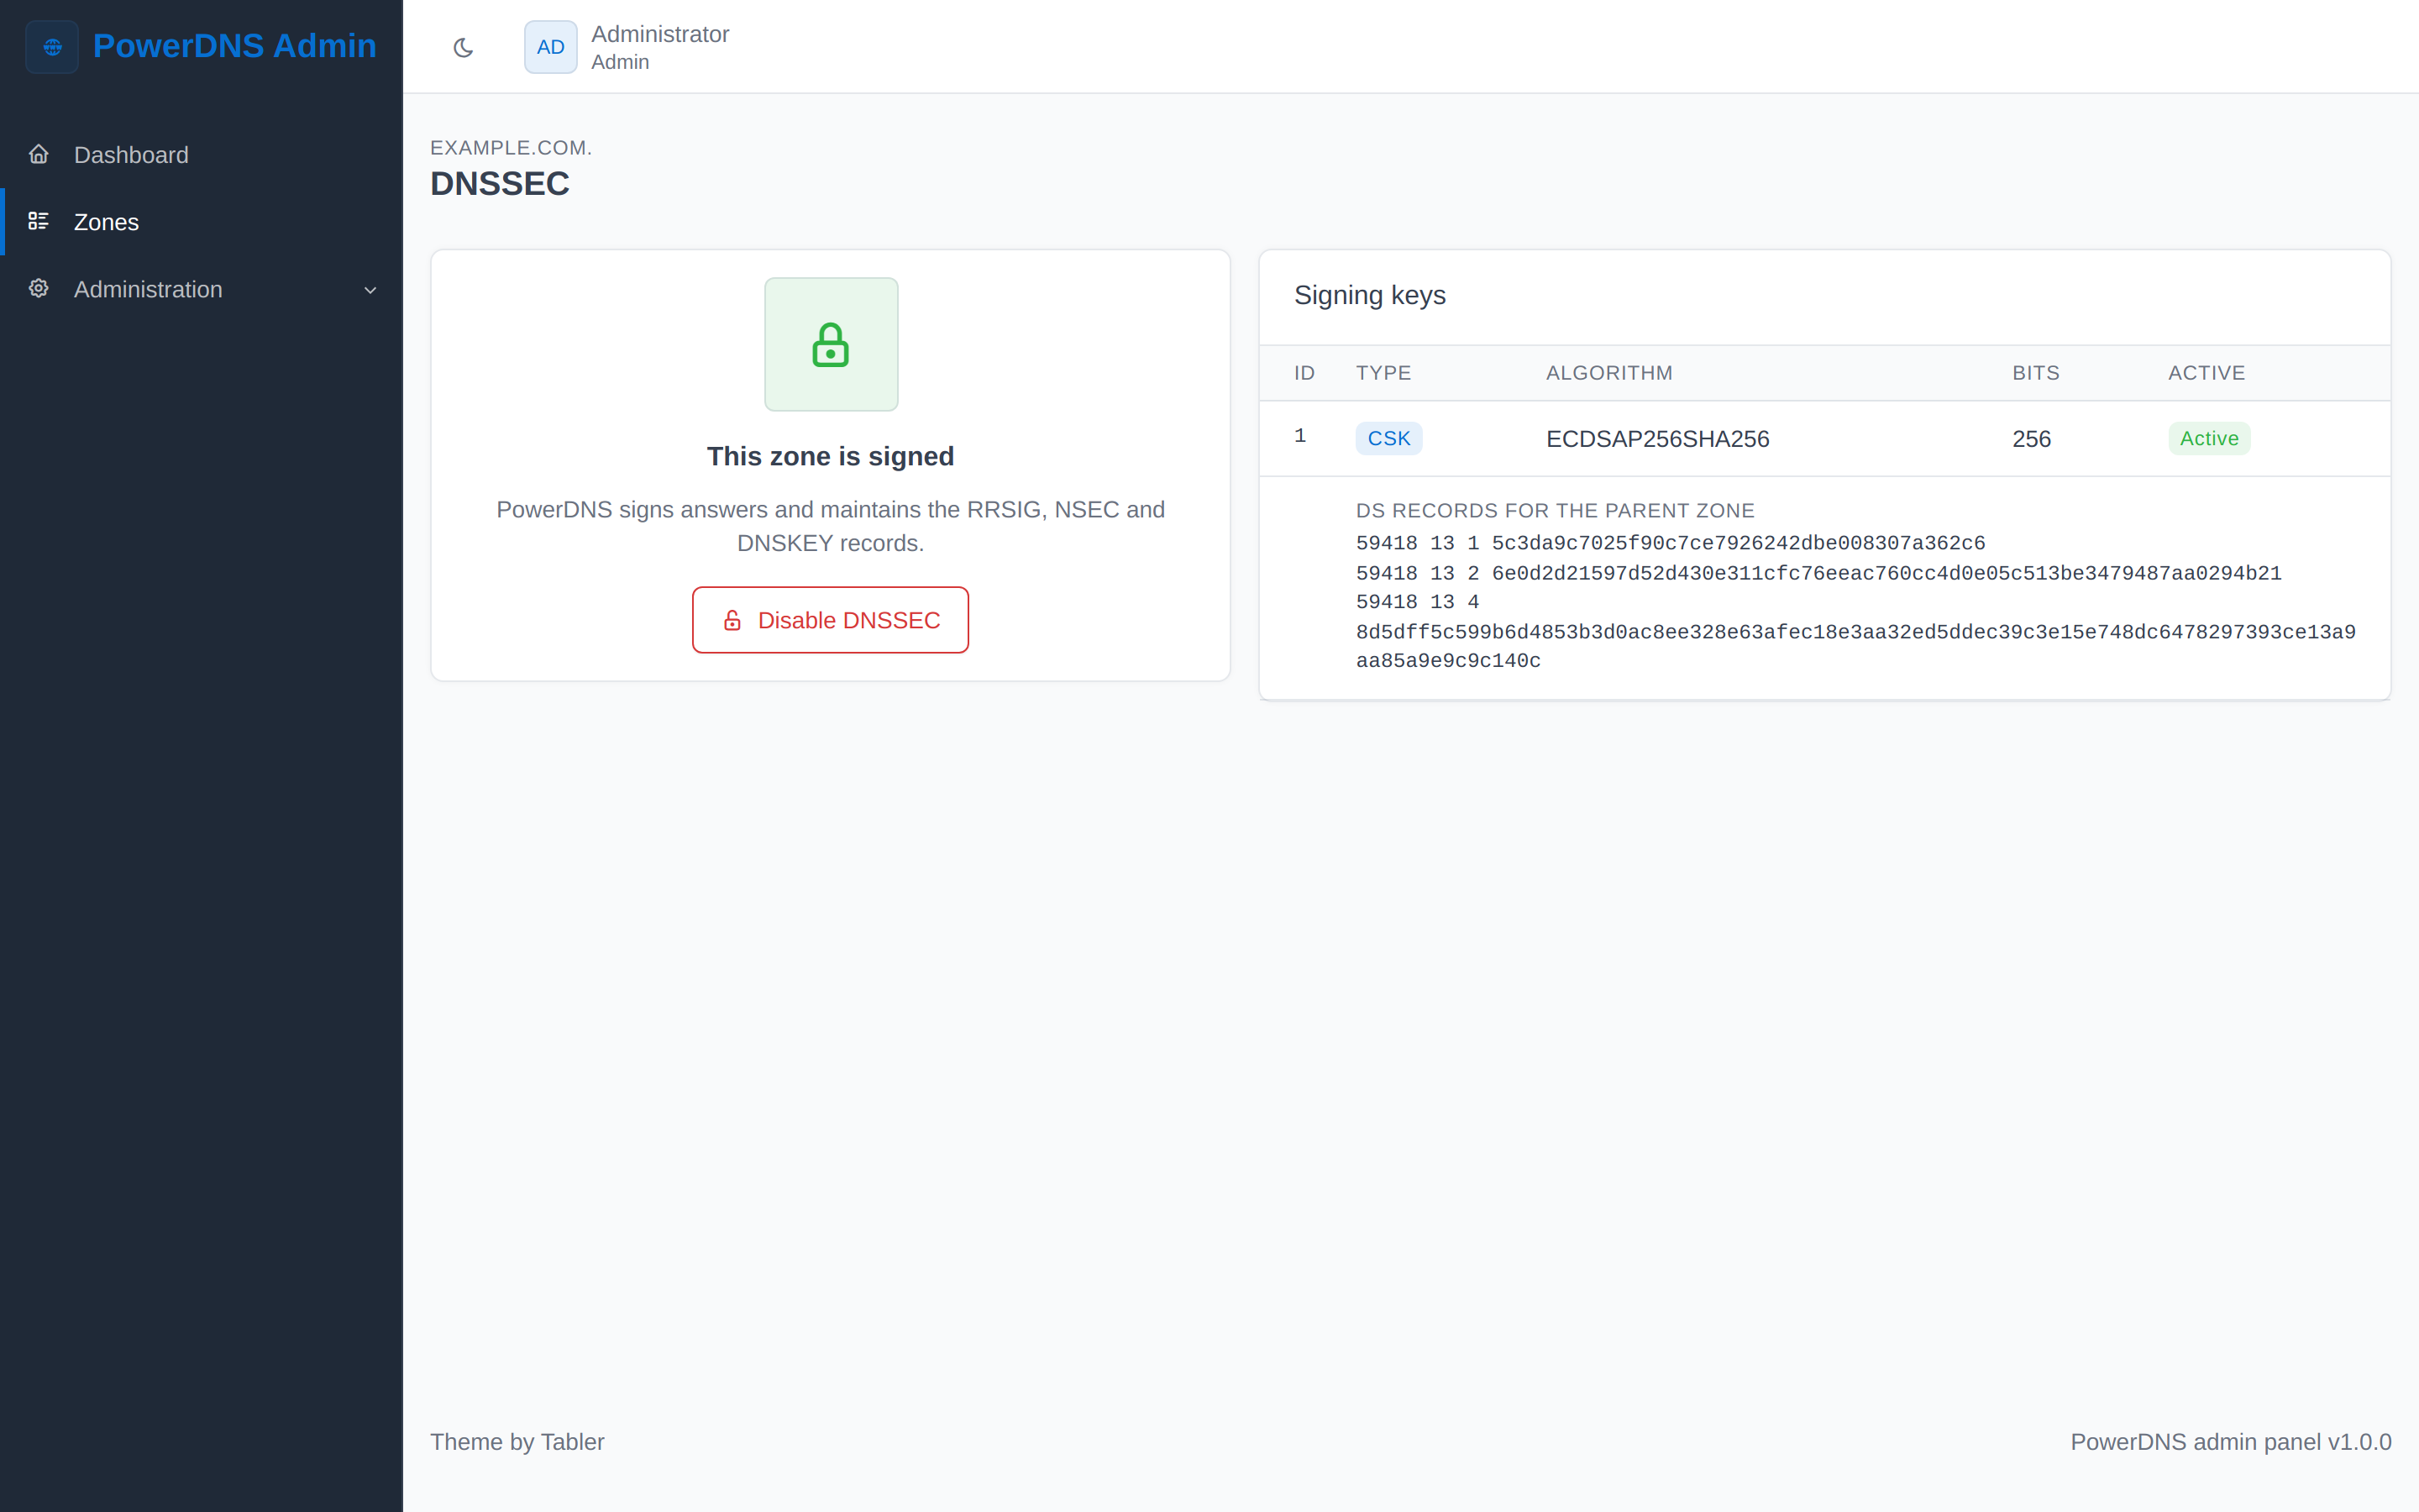Toggle dark mode with the moon icon
This screenshot has height=1512, width=2419.
[x=463, y=47]
